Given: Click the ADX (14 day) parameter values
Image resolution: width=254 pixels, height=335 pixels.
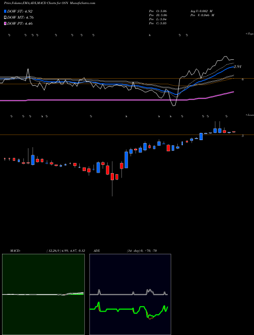Looking at the screenshot, I should [x=141, y=251].
